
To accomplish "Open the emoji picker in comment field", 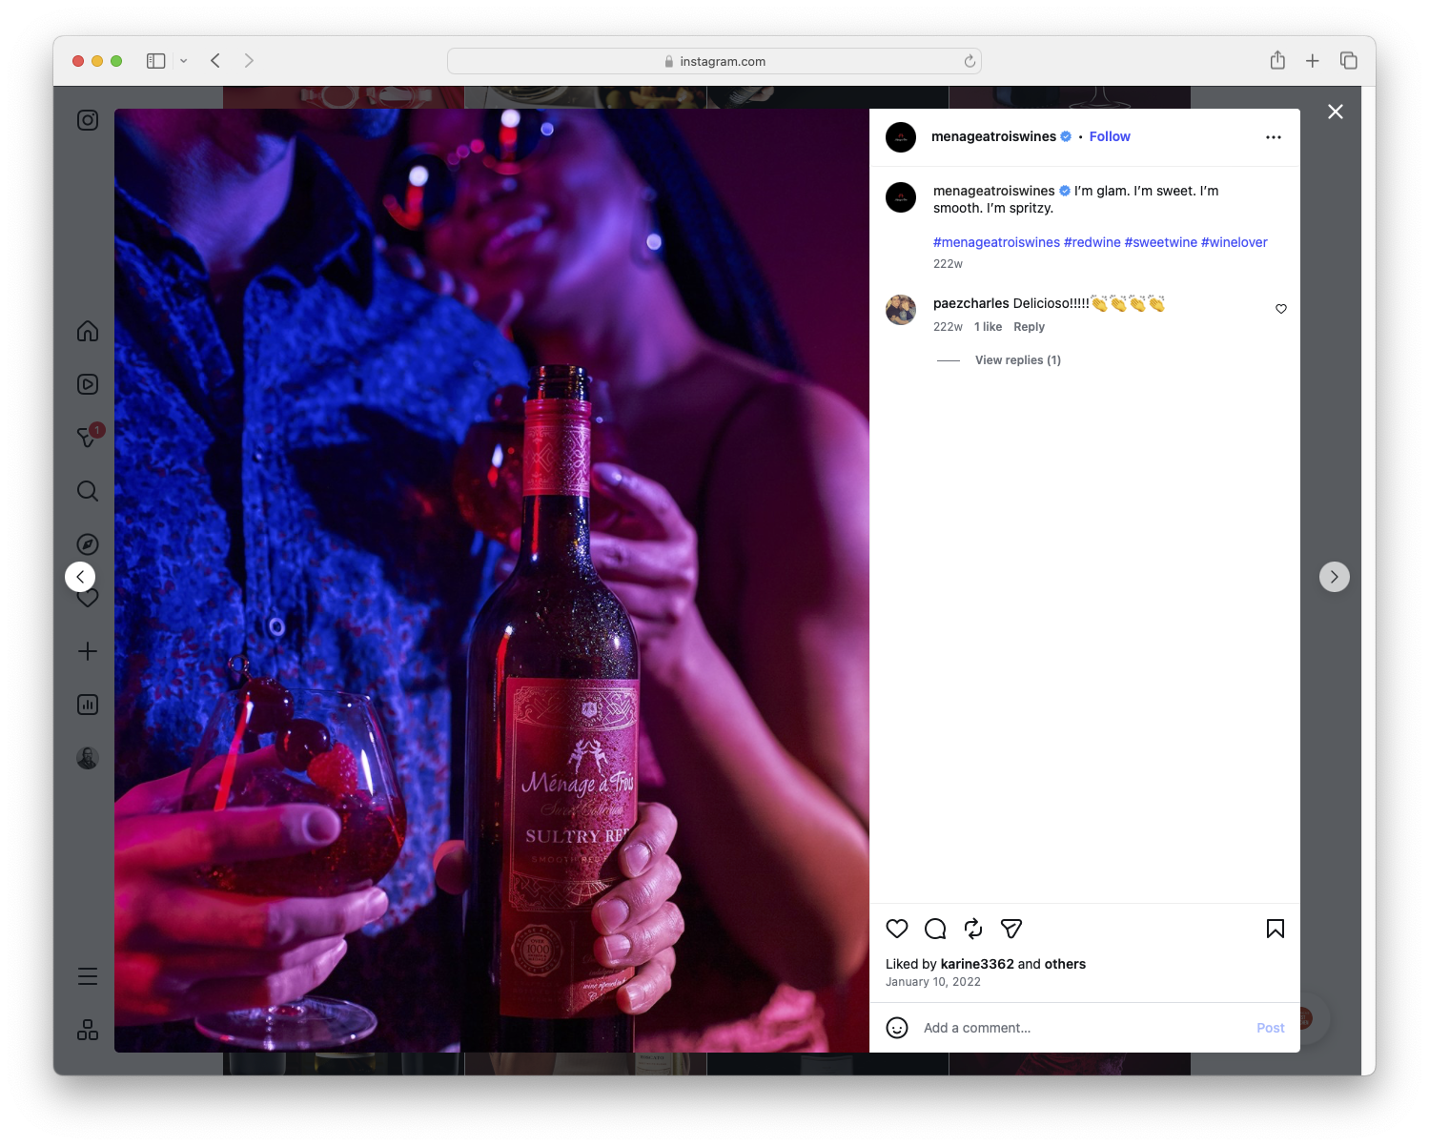I will pos(897,1028).
